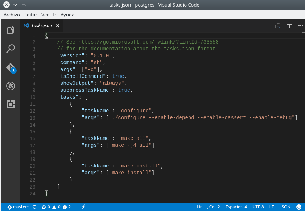
Task: Open the Search view in activity bar
Action: [11, 49]
